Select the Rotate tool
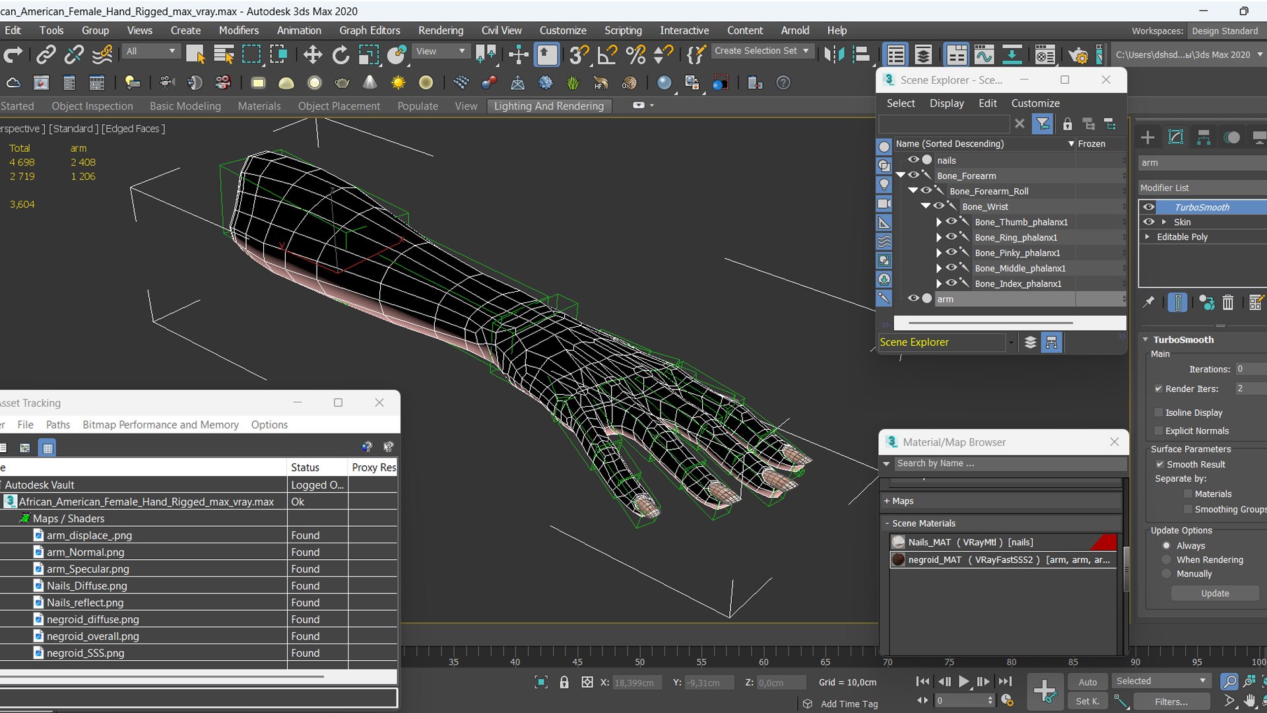This screenshot has height=713, width=1267. coord(341,55)
